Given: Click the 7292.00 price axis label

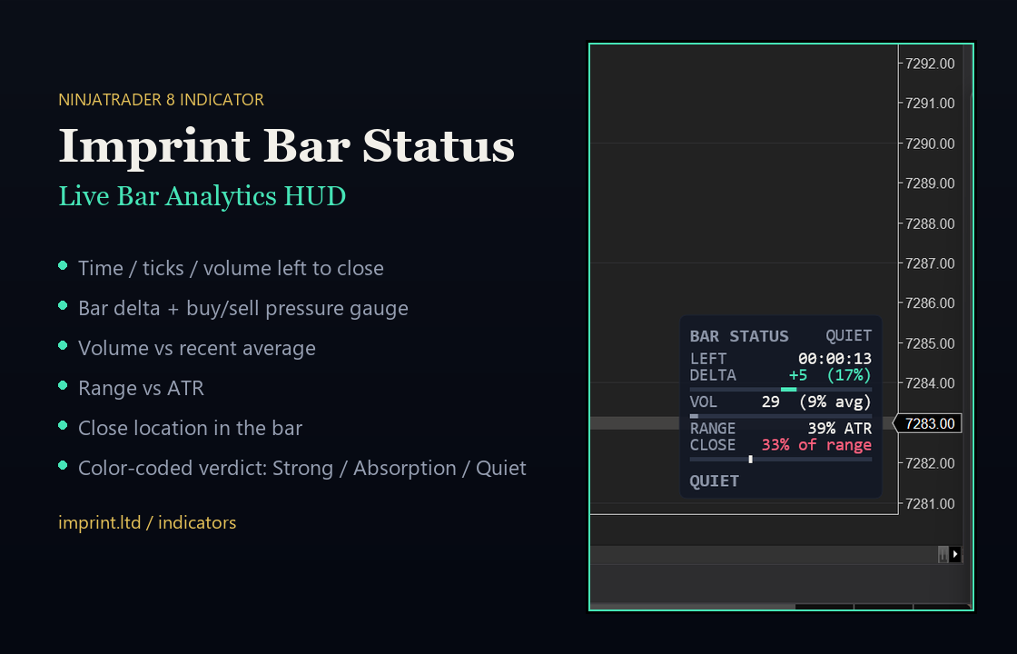Looking at the screenshot, I should coord(930,64).
